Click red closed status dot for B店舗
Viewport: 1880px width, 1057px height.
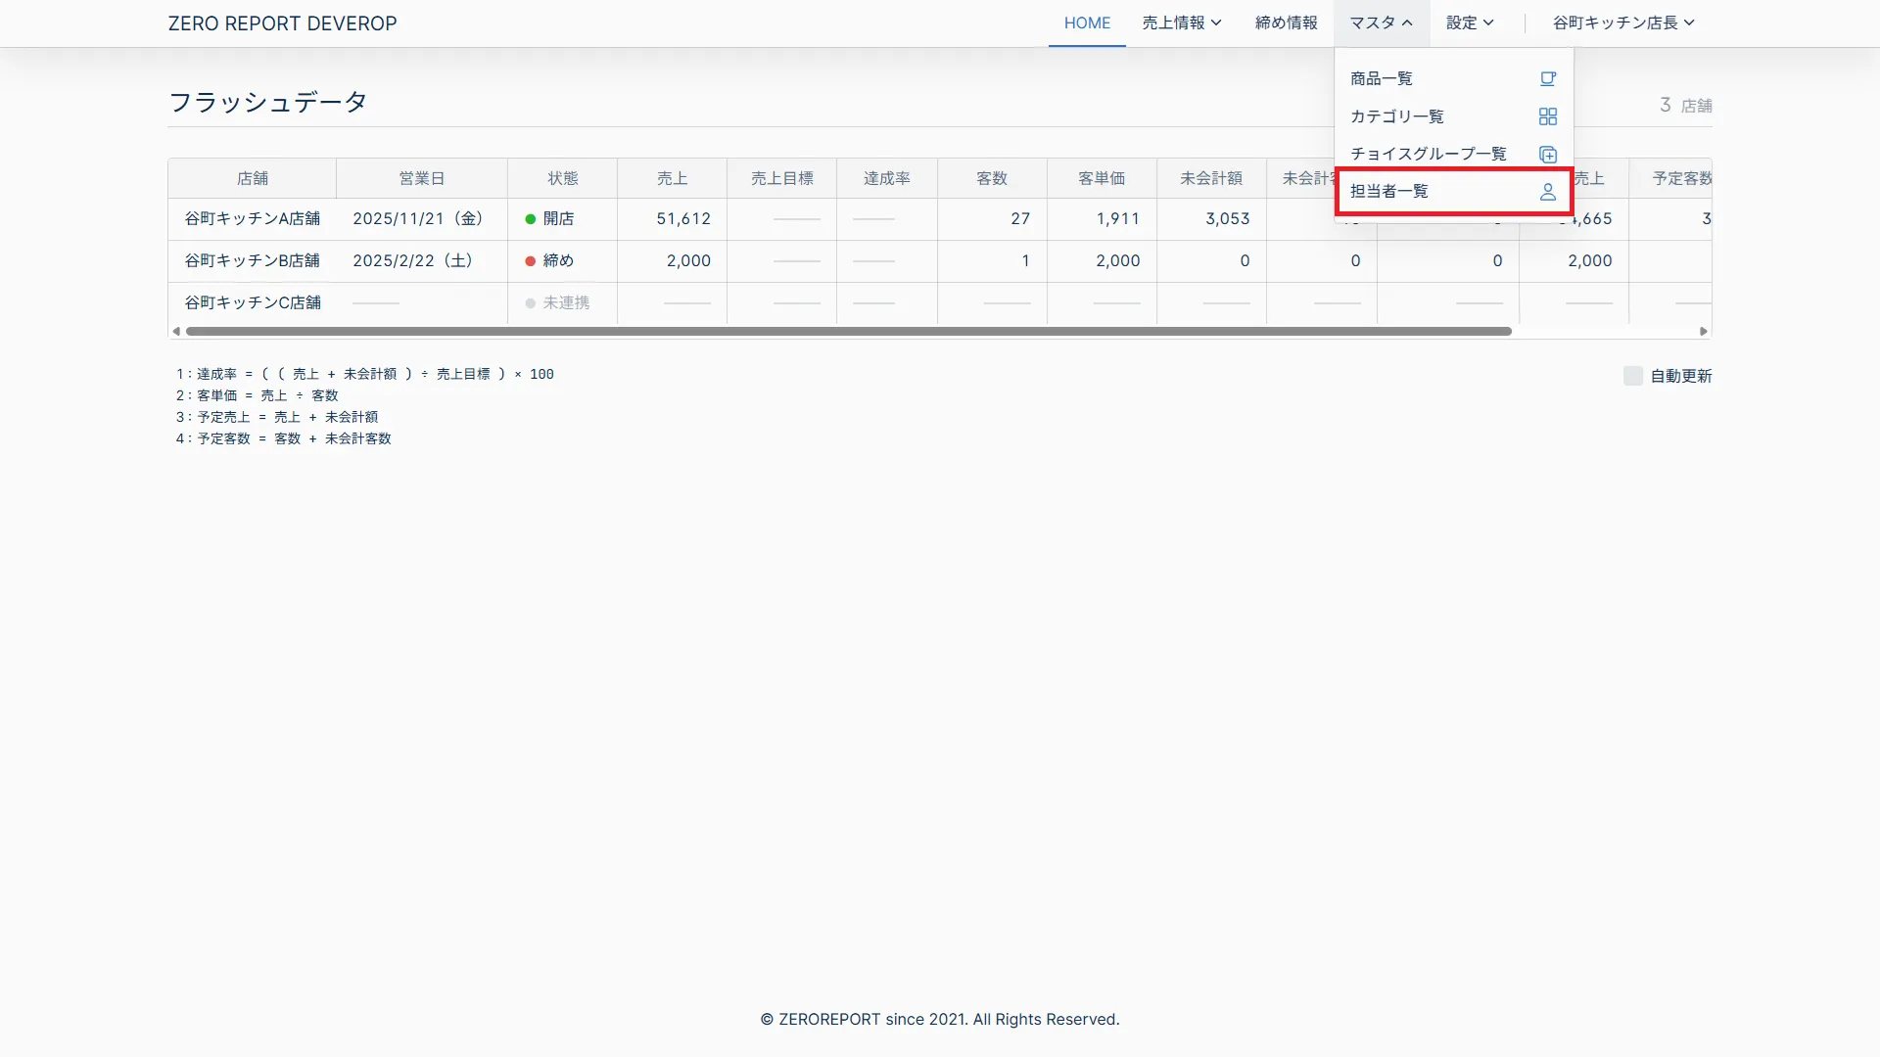point(531,261)
